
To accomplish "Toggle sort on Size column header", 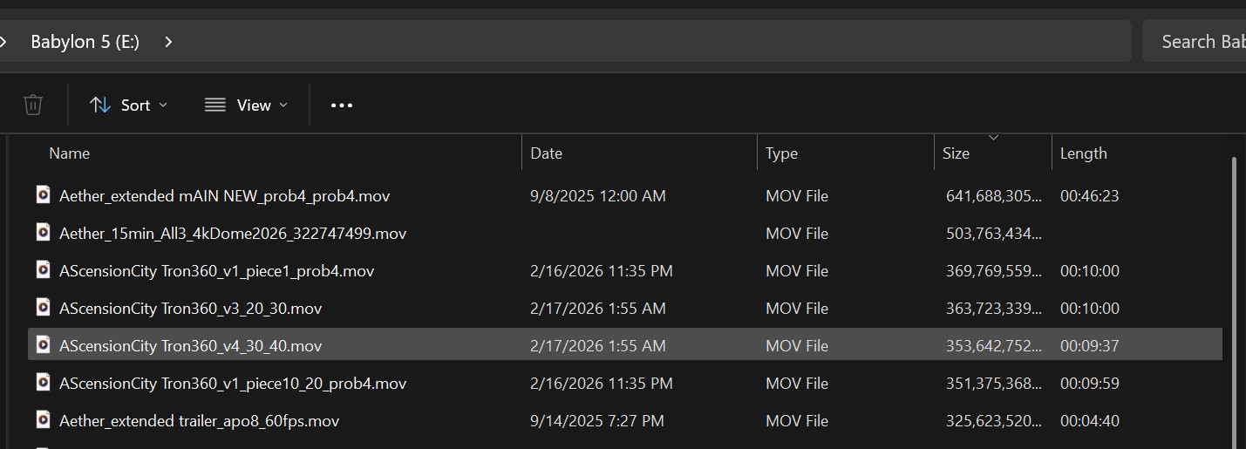I will click(x=956, y=153).
